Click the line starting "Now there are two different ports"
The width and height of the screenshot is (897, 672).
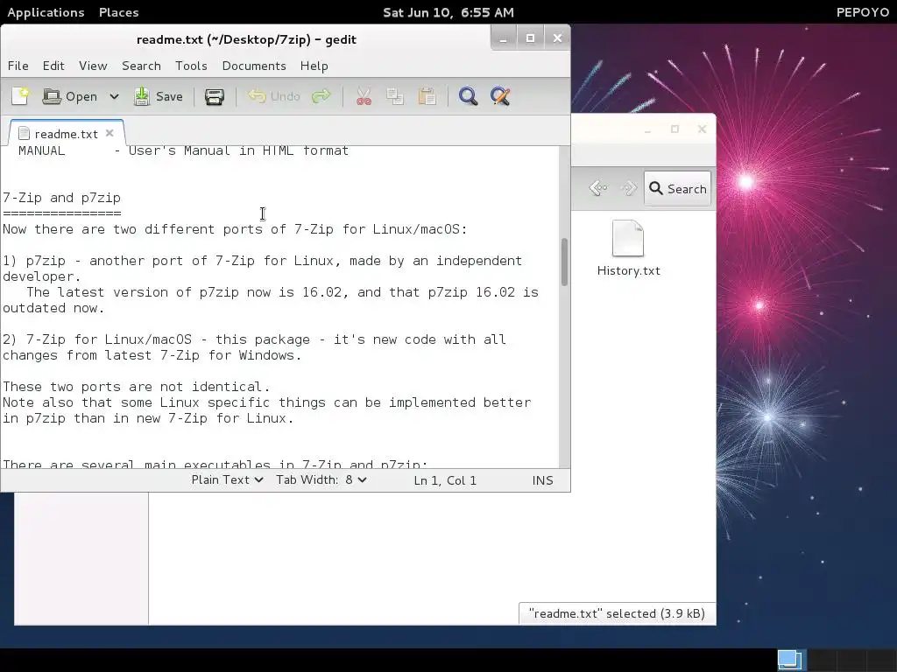click(235, 229)
